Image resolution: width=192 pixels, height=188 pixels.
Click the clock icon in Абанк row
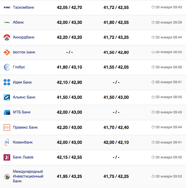pos(153,22)
